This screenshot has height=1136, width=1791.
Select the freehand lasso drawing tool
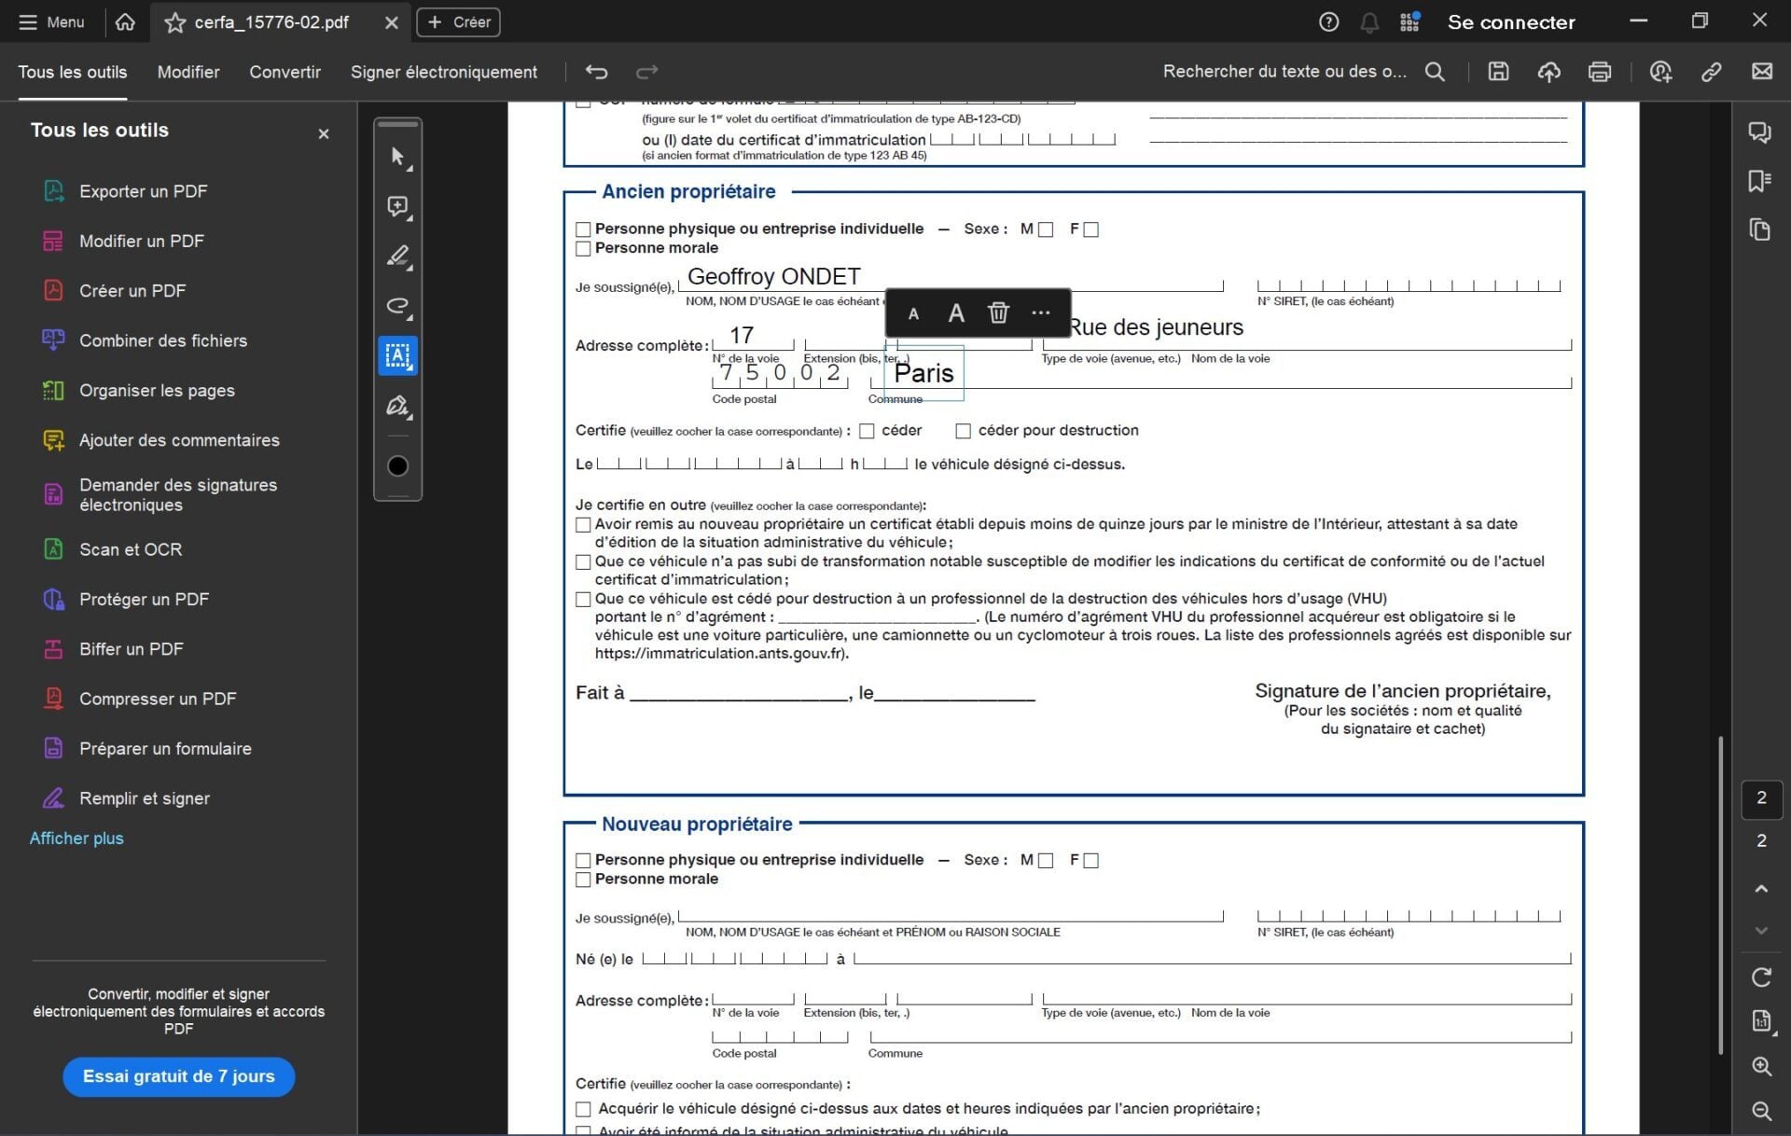[397, 306]
